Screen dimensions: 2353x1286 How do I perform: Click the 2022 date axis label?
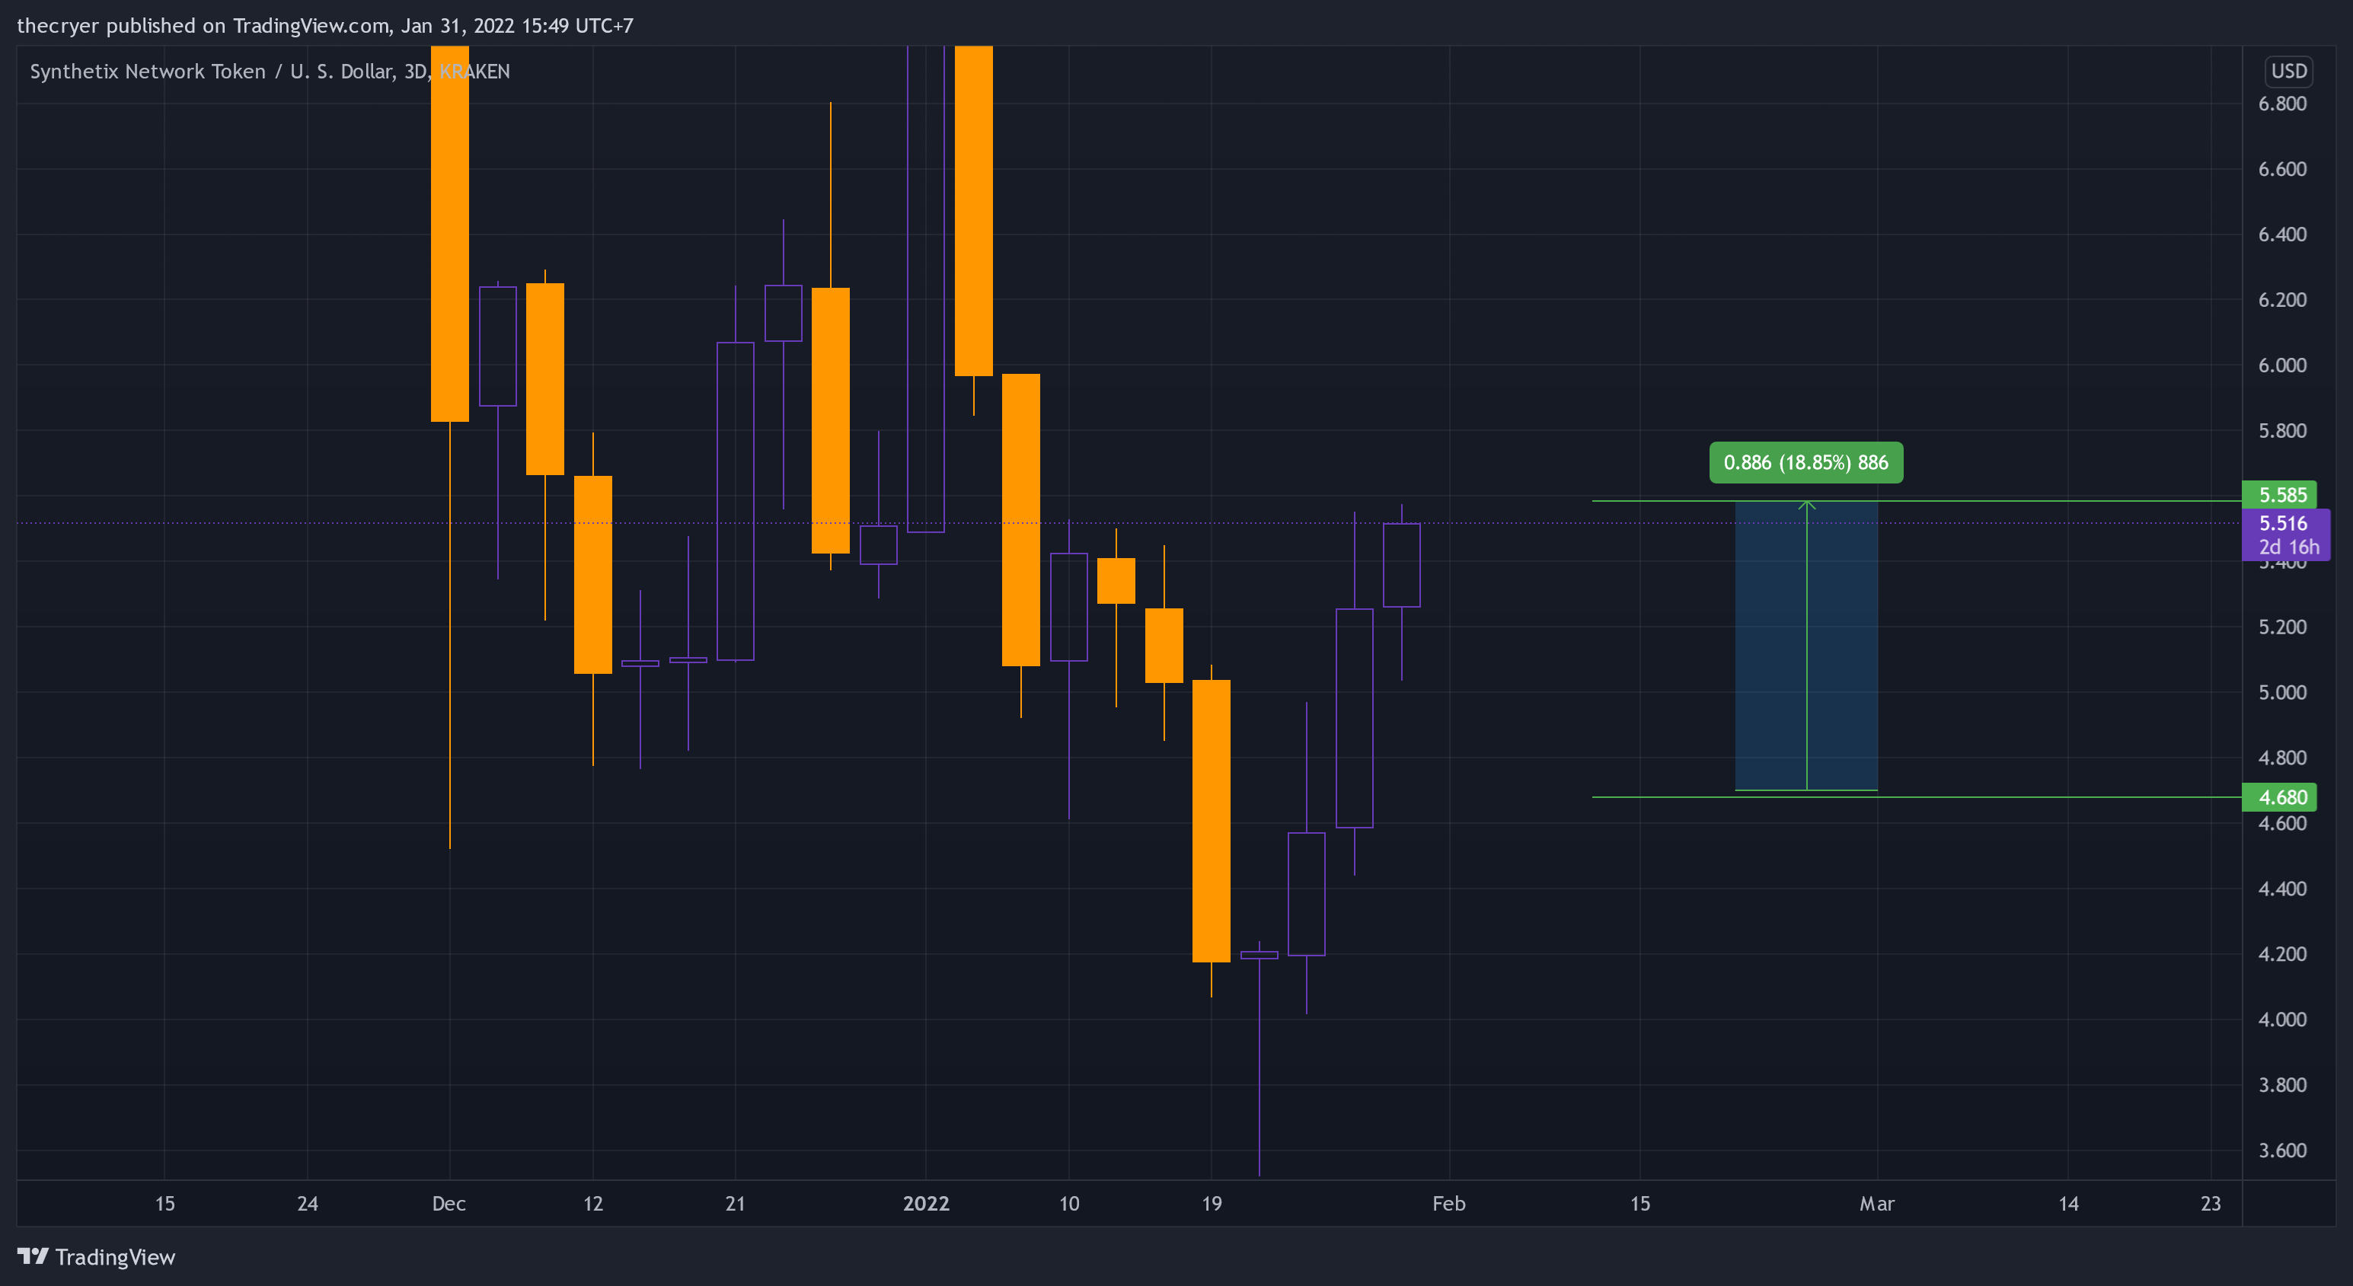926,1203
